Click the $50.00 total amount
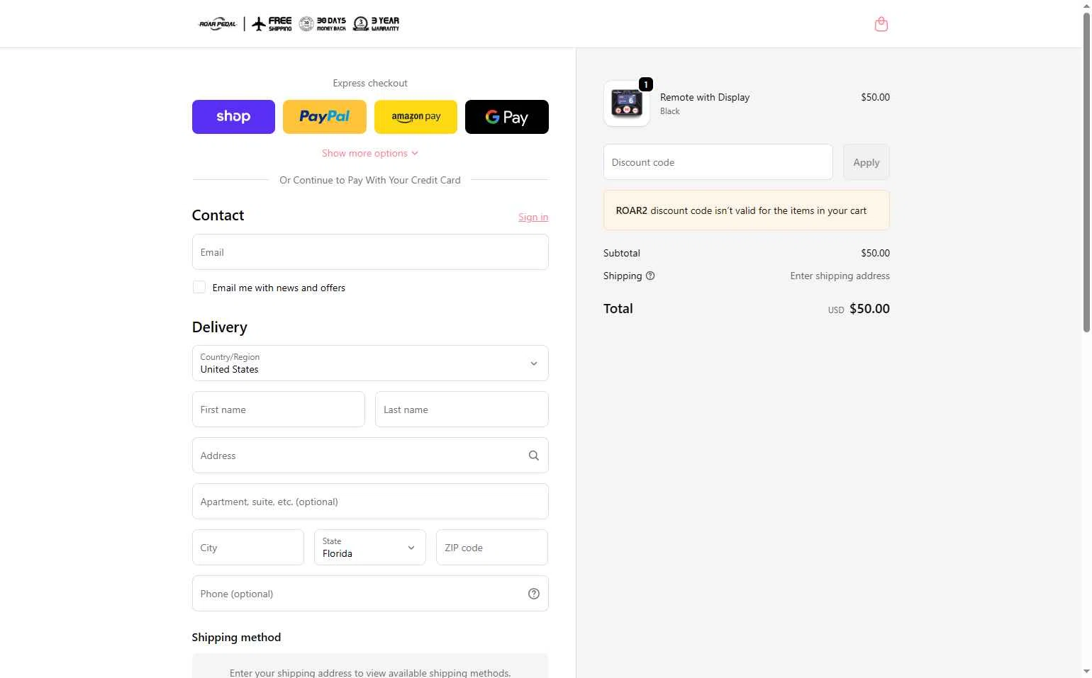Image resolution: width=1092 pixels, height=678 pixels. 869,309
